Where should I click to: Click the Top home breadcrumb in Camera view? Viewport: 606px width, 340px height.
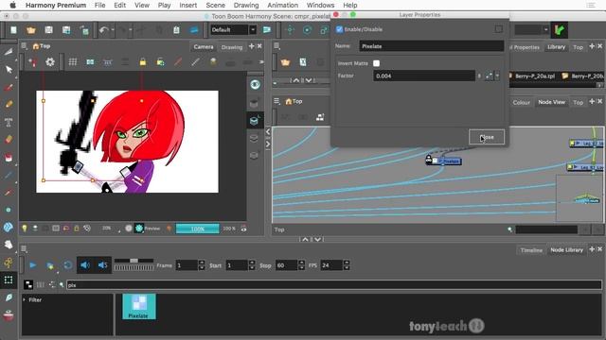42,46
